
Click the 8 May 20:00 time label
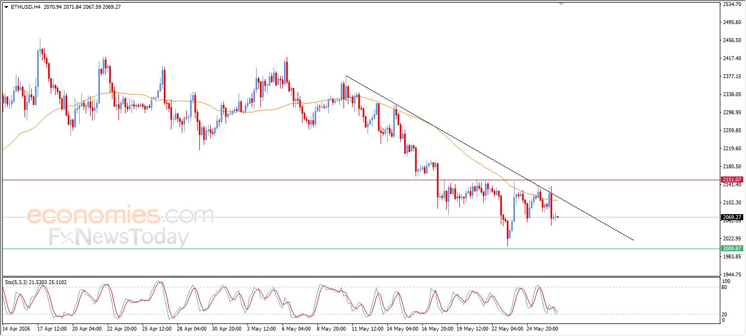click(x=331, y=329)
